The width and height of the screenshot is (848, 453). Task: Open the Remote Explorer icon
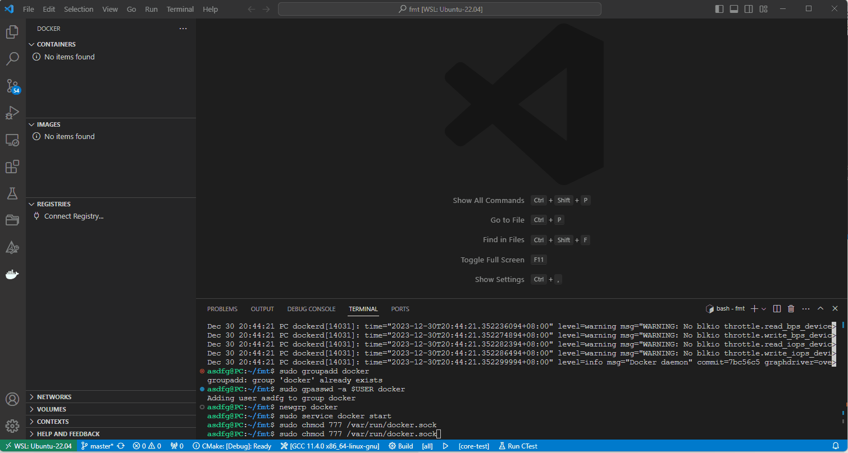pyautogui.click(x=12, y=140)
